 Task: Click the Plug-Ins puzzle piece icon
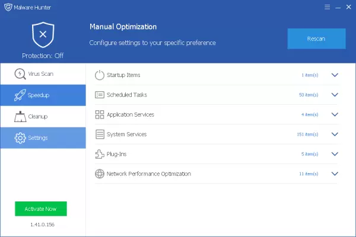(100, 154)
